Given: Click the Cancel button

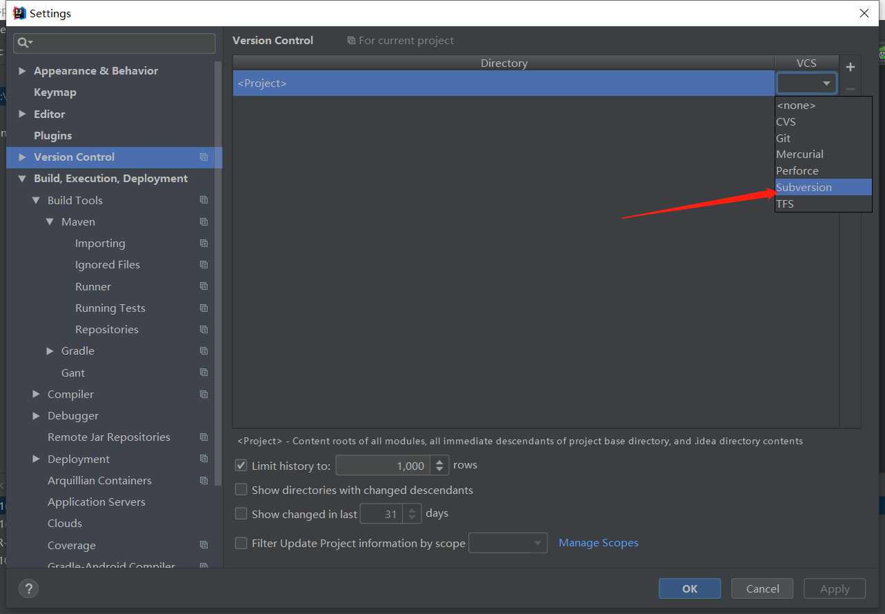Looking at the screenshot, I should click(763, 588).
